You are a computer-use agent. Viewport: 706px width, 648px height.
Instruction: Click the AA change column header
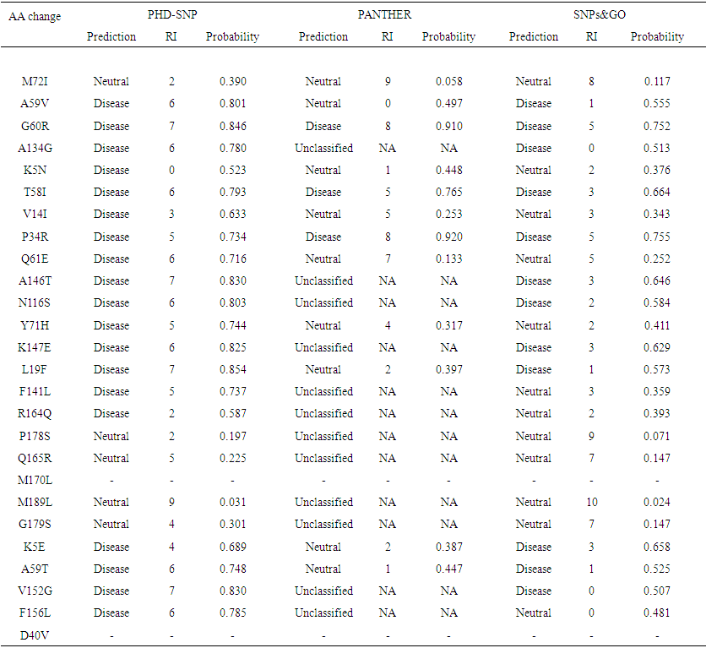coord(35,16)
